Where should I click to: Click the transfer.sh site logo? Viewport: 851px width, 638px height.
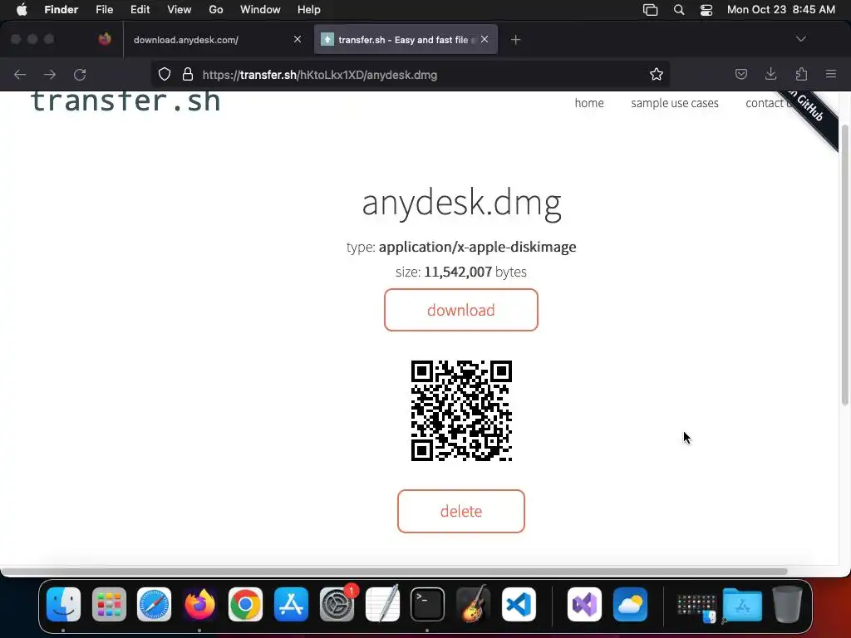tap(125, 101)
